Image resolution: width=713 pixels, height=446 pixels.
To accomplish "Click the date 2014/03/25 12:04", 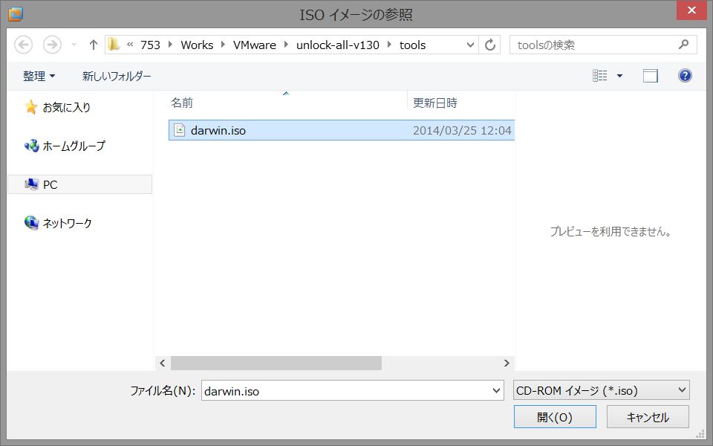I will [x=462, y=131].
